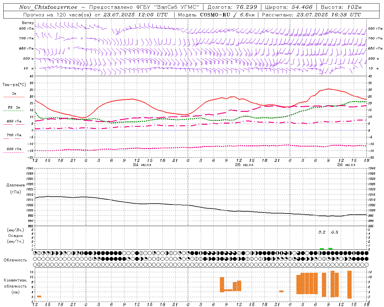Click the '25 июля' date label
The width and height of the screenshot is (384, 307).
[244, 165]
